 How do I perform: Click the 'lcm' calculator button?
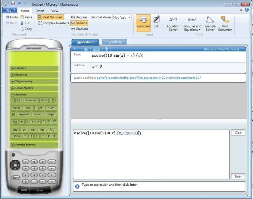pos(28,108)
